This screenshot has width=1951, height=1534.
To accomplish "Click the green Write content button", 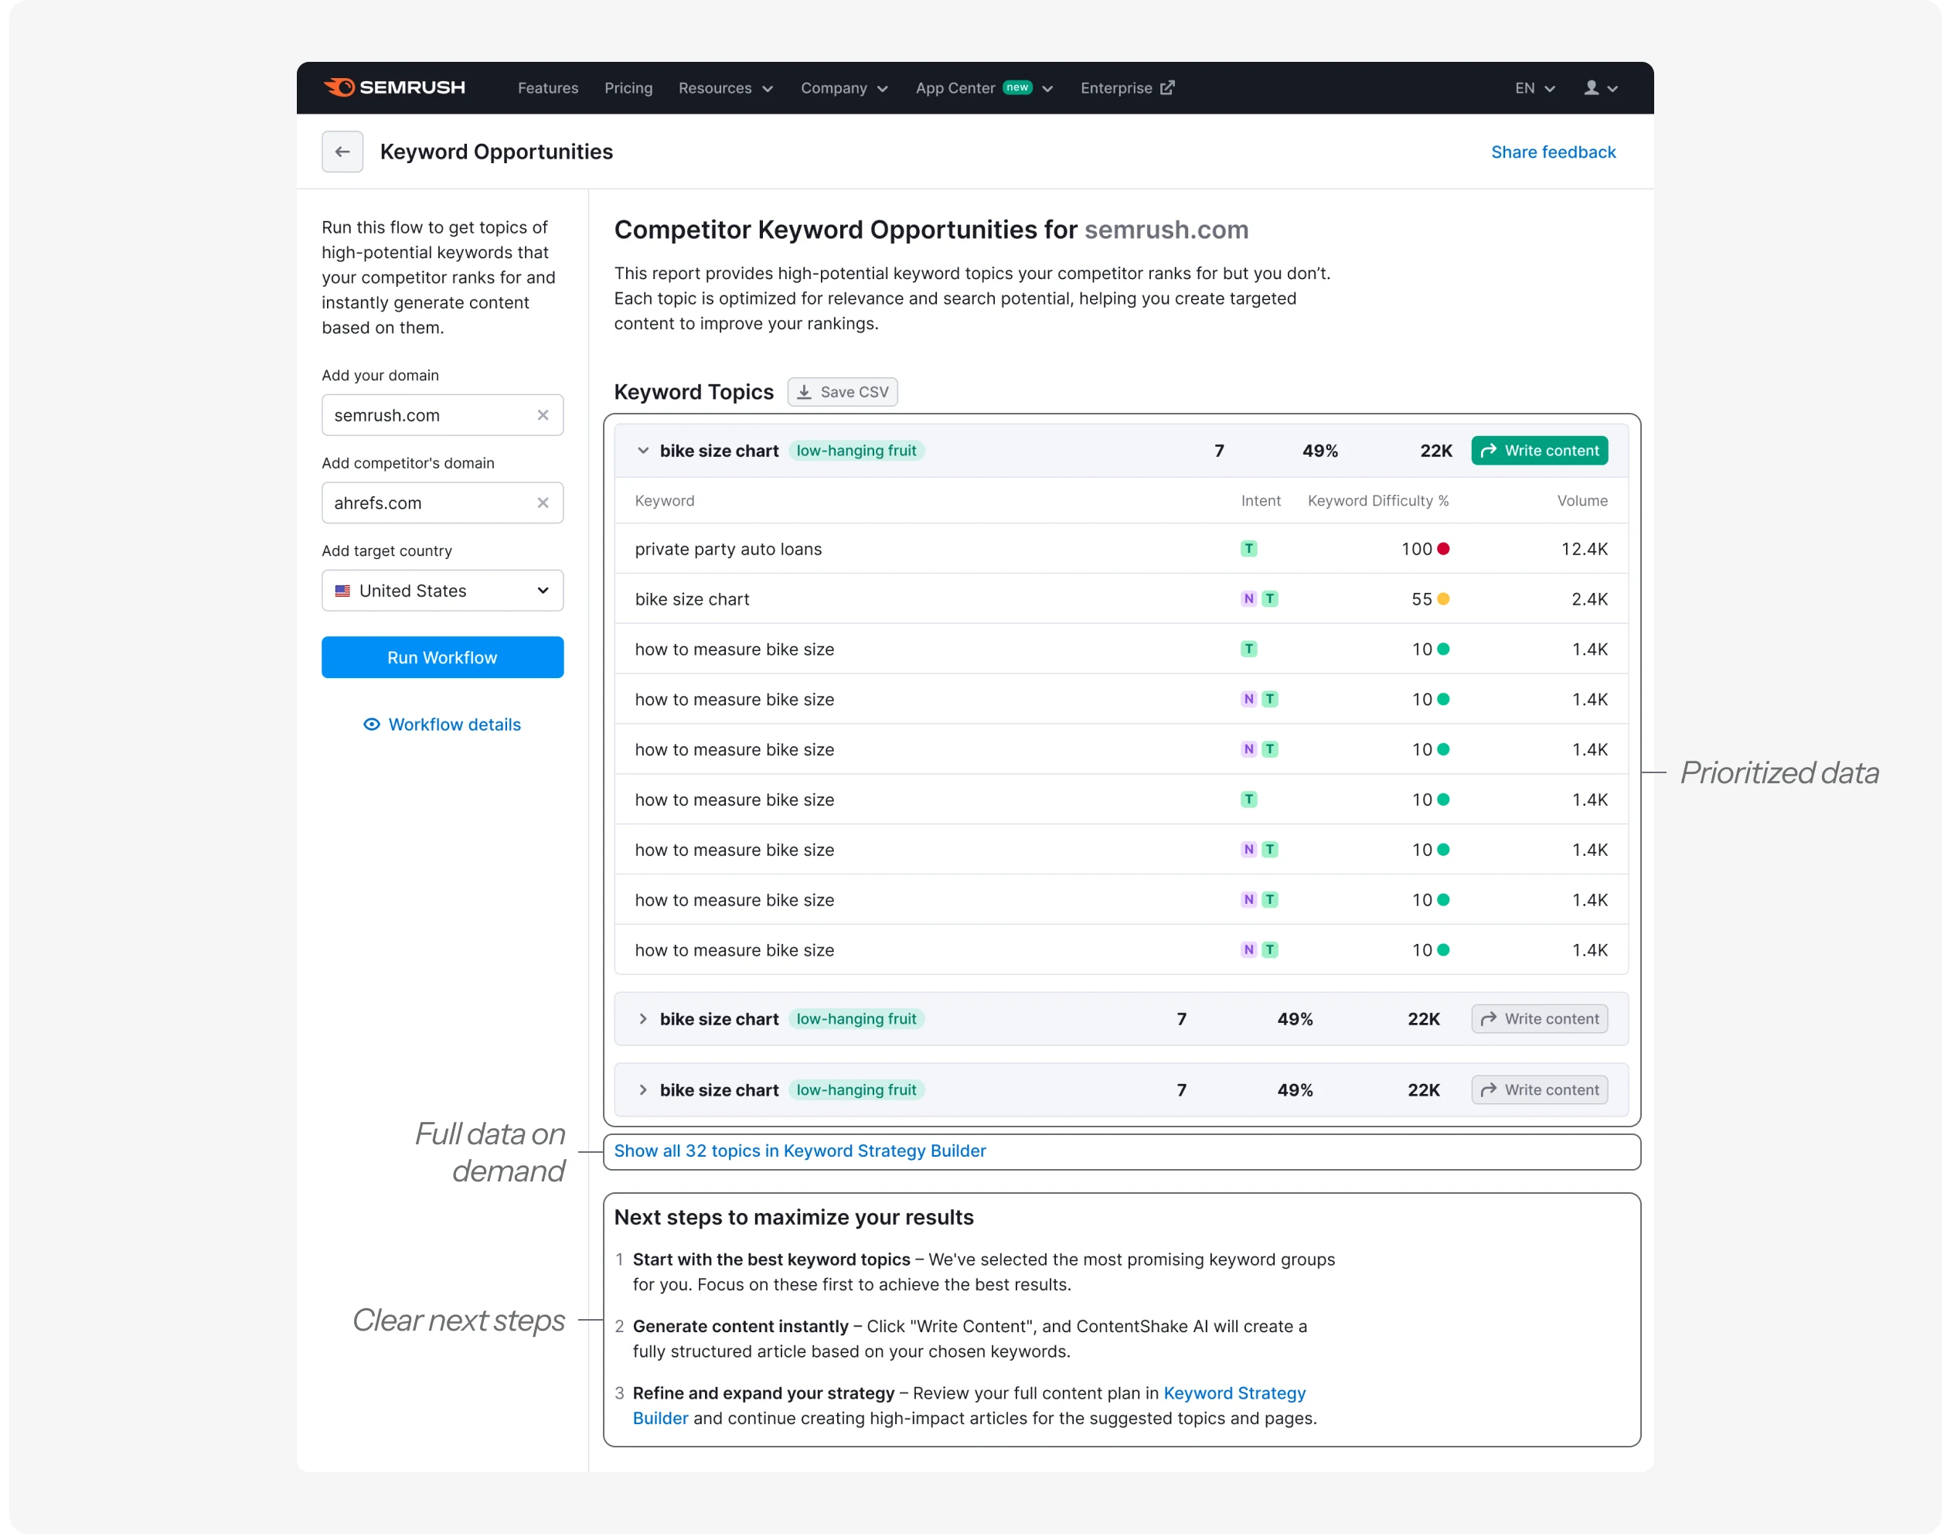I will click(1539, 450).
